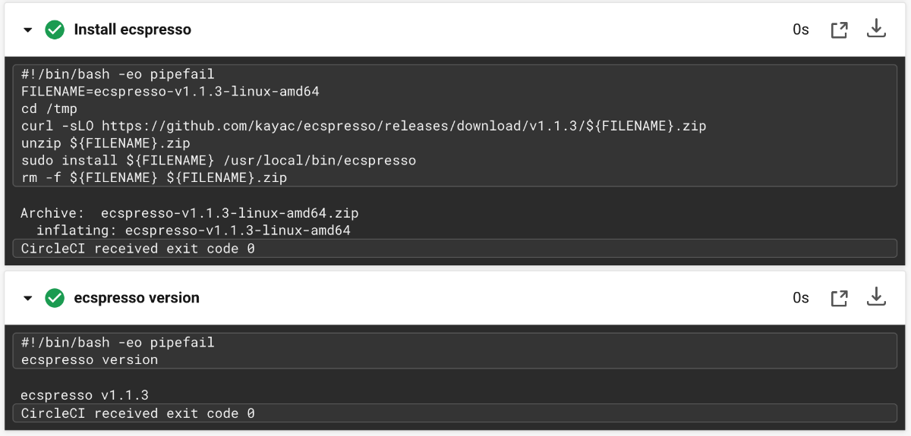Open ecspresso version output in new tab
The image size is (911, 436).
(x=839, y=299)
